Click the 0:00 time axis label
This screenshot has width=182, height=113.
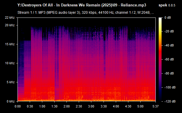point(17,106)
